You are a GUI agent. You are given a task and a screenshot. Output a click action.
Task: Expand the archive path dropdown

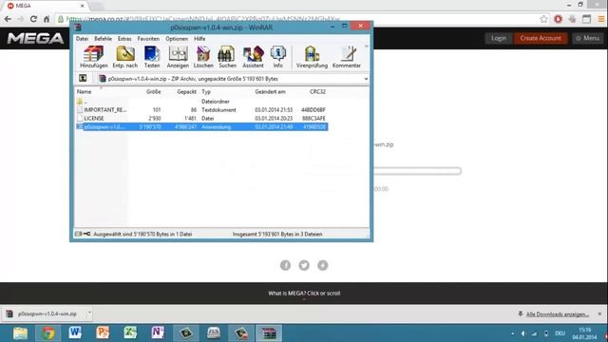pyautogui.click(x=366, y=79)
